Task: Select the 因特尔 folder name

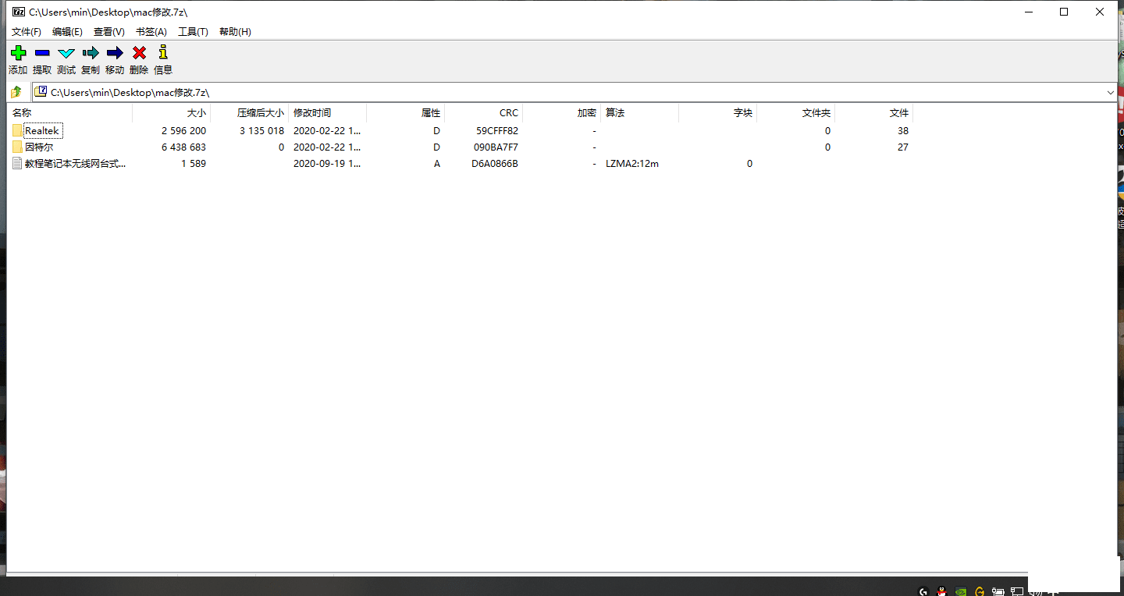Action: click(39, 147)
